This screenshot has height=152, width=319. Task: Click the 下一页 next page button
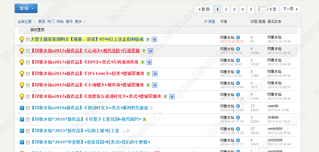290,9
